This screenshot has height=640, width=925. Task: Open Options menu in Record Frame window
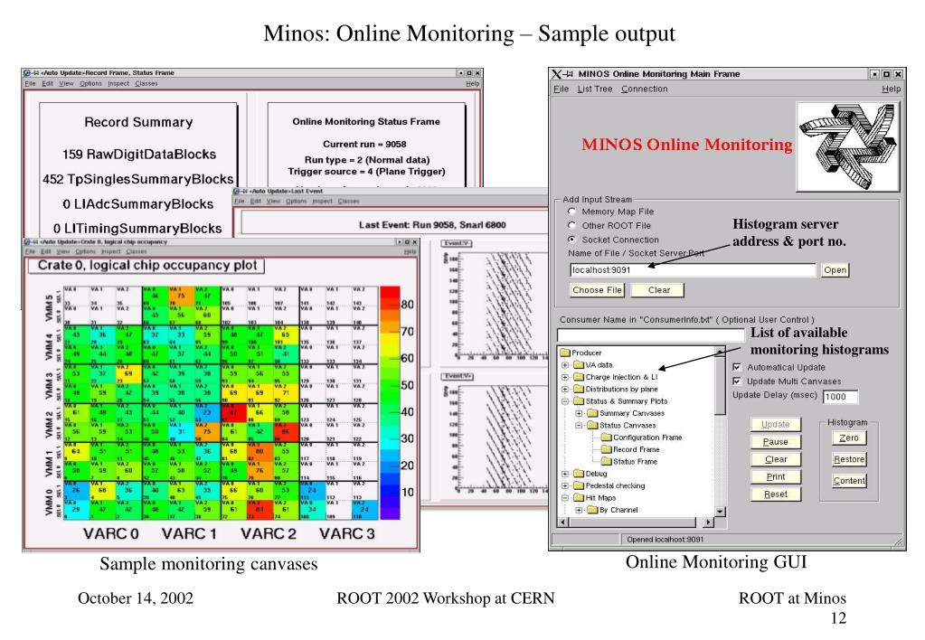tap(90, 84)
